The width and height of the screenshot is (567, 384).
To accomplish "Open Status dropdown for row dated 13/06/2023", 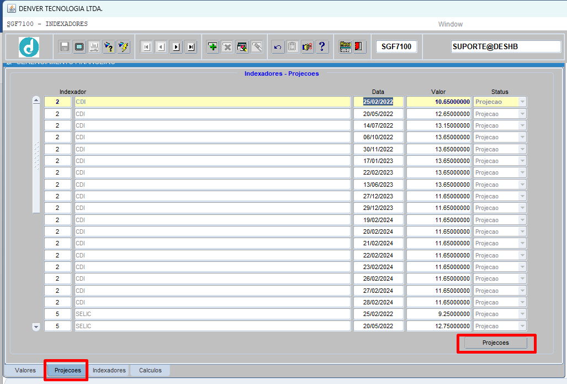I will pos(522,185).
